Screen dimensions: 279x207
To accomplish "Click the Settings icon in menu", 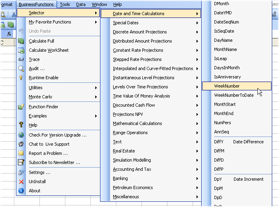I will coord(21,172).
